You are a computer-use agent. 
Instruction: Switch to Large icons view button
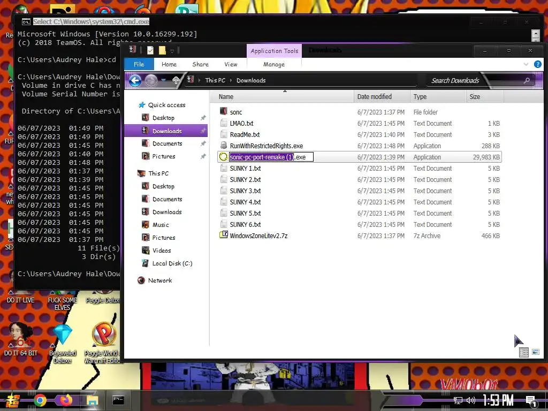[x=536, y=352]
